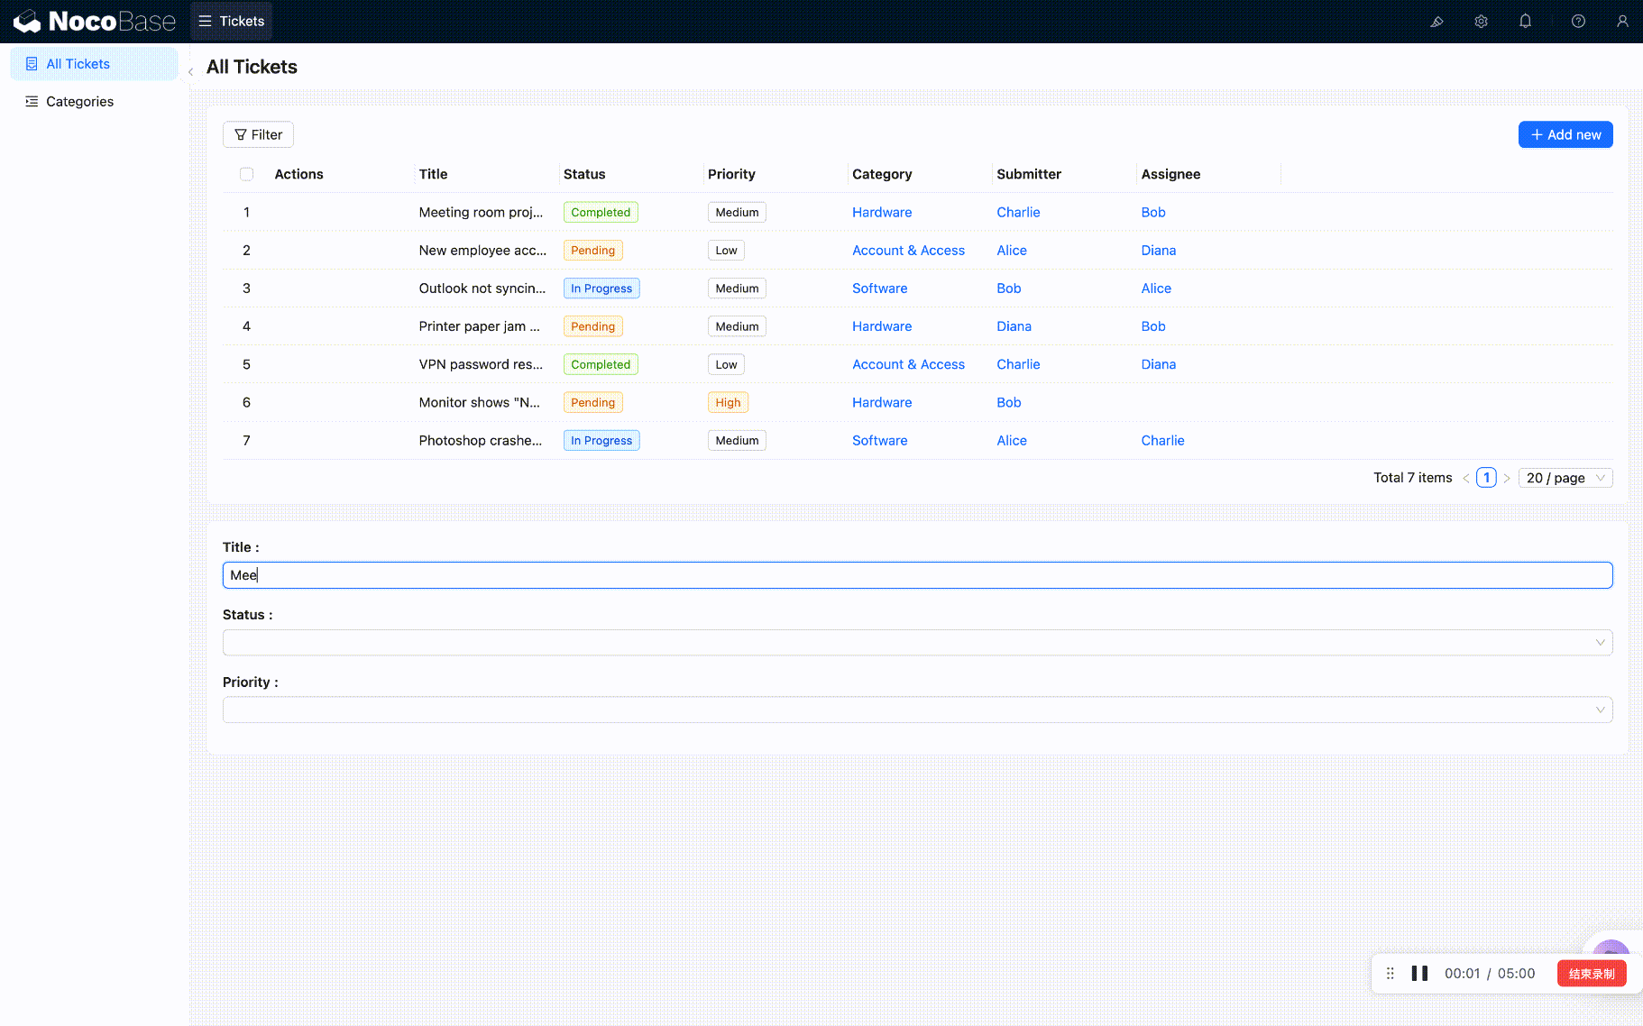Open the help question mark icon
This screenshot has height=1026, width=1643.
point(1578,22)
